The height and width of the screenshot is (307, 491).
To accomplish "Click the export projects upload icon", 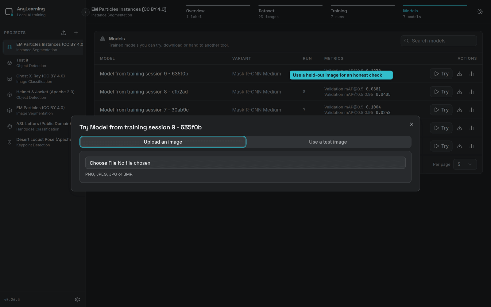I will point(64,33).
